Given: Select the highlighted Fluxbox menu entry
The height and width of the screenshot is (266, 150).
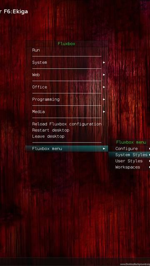Looking at the screenshot, I should point(67,149).
